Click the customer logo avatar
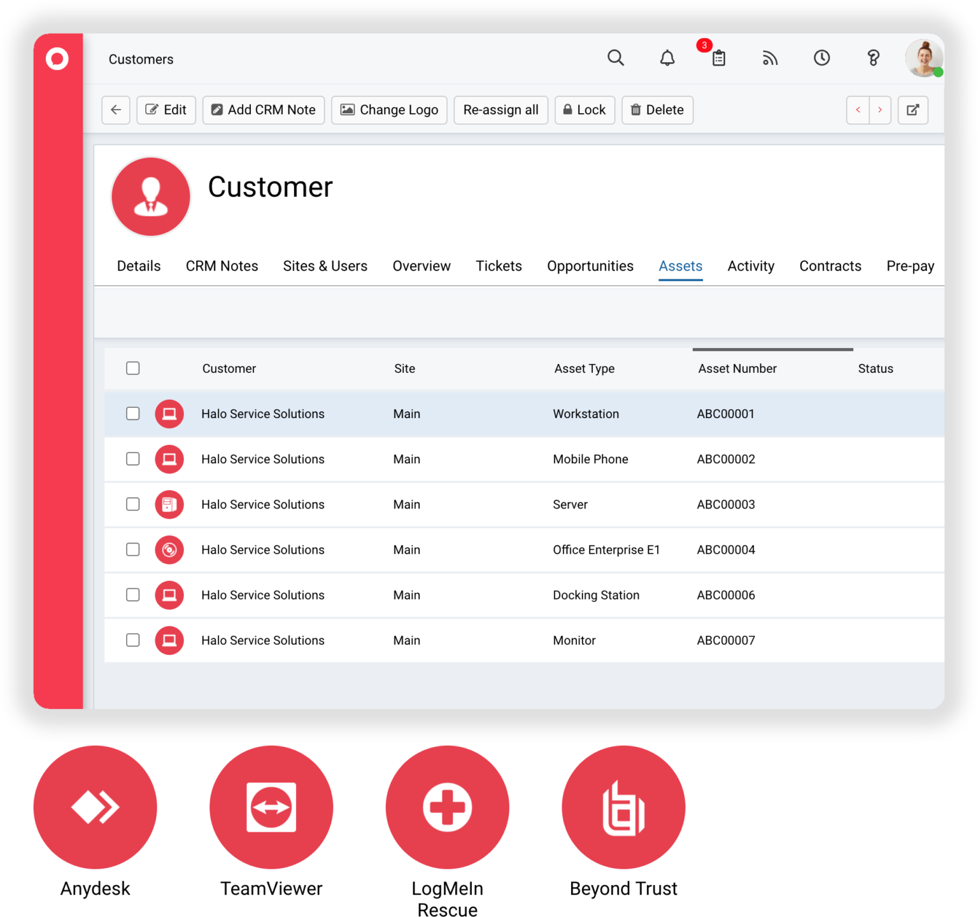 click(x=151, y=197)
